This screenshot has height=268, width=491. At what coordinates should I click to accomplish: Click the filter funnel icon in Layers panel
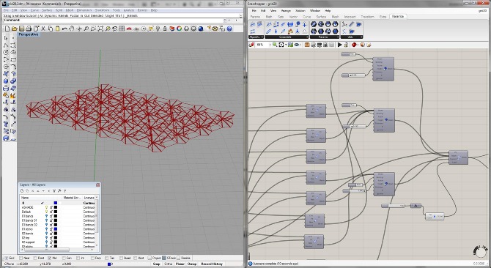coord(54,191)
